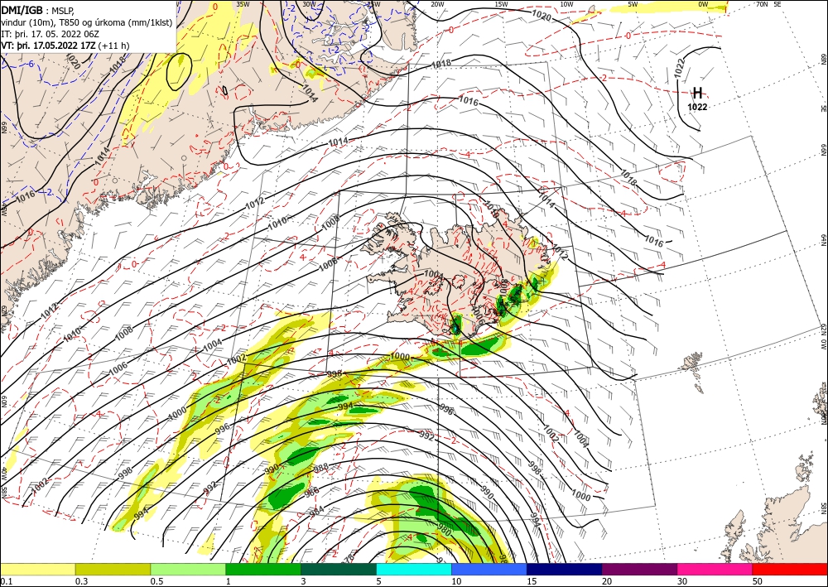
Task: Click the '35W' longitude label
Action: (x=243, y=4)
